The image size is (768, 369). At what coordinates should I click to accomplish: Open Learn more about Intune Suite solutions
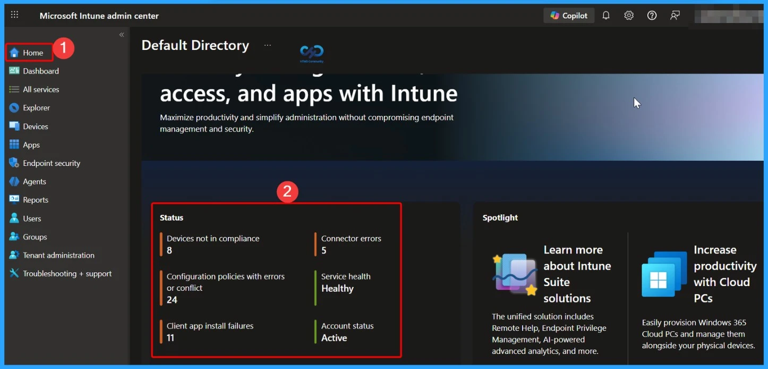click(577, 274)
